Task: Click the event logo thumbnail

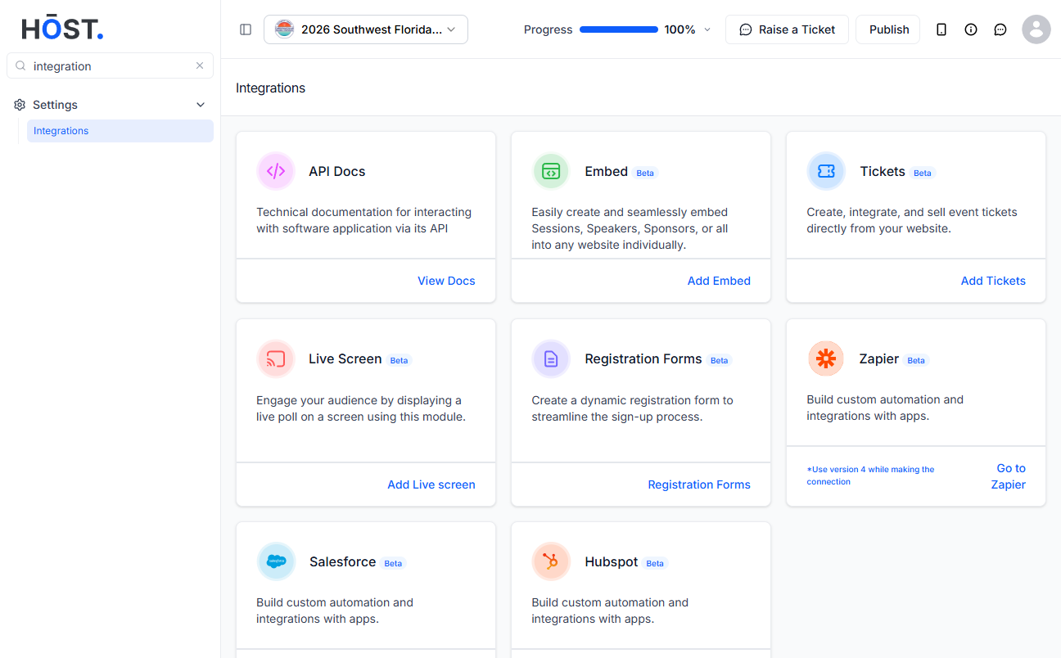Action: (x=284, y=29)
